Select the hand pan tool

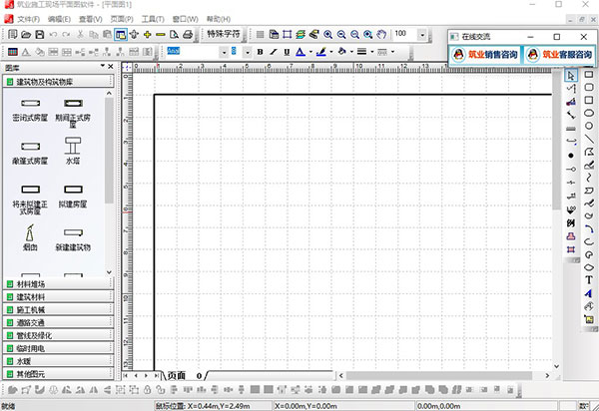[381, 34]
